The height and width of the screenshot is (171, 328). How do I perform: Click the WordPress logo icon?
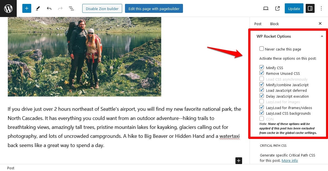[8, 8]
